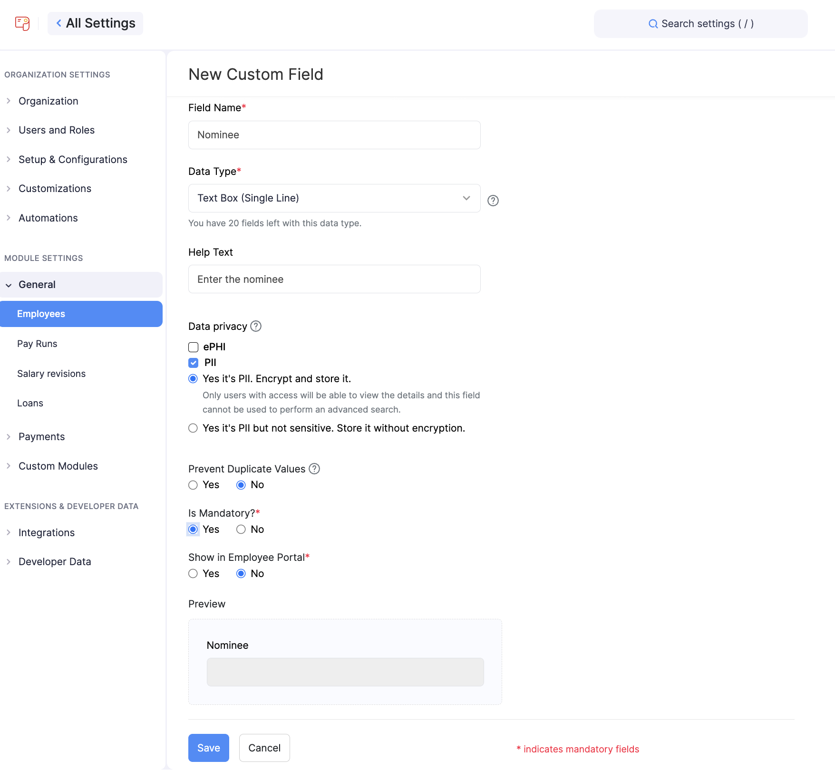This screenshot has width=835, height=770.
Task: Click the back chevron on All Settings
Action: click(x=58, y=23)
